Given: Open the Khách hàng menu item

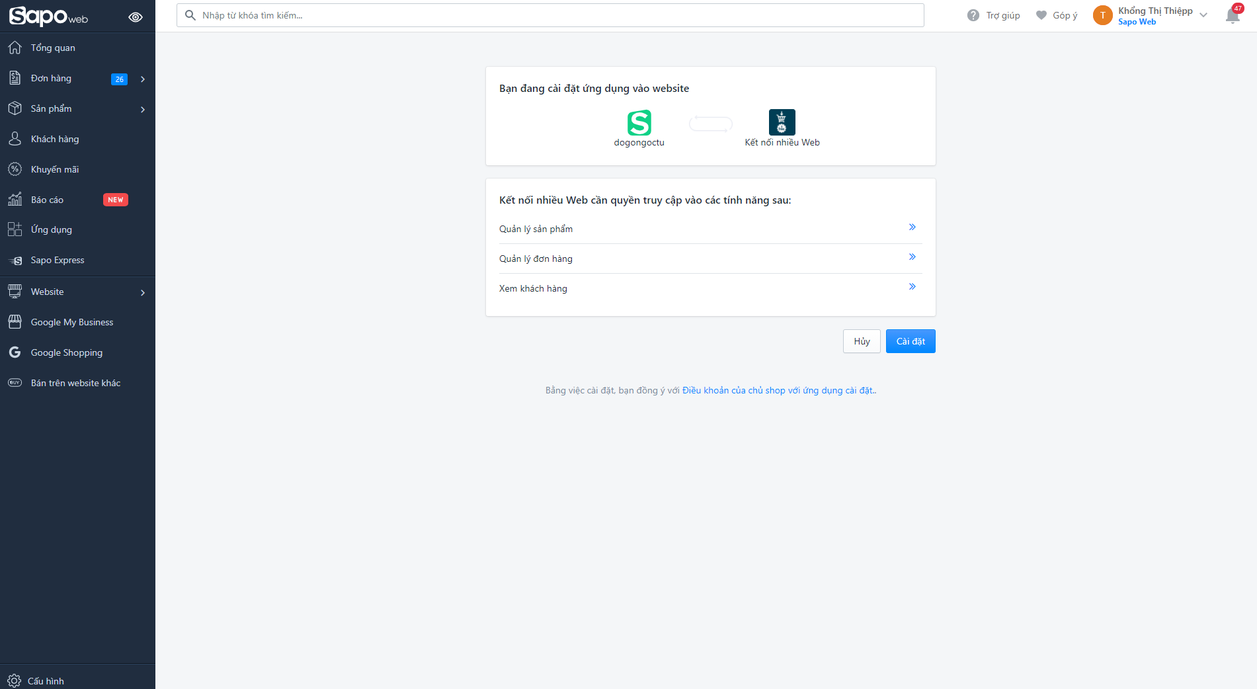Looking at the screenshot, I should click(77, 139).
